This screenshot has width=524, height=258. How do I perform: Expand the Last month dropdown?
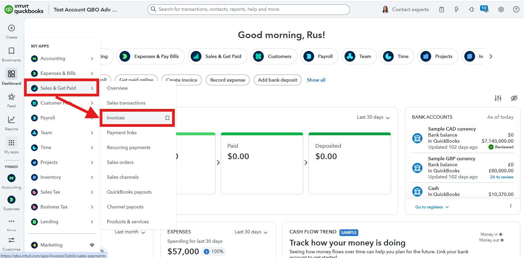(130, 232)
